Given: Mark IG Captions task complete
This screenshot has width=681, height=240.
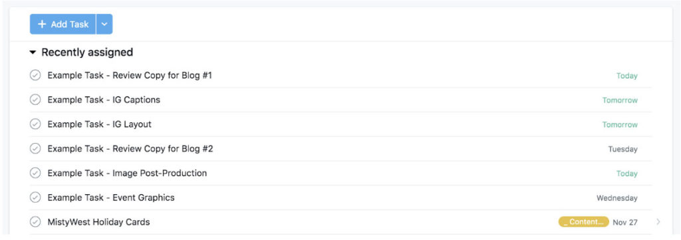Looking at the screenshot, I should [x=35, y=100].
